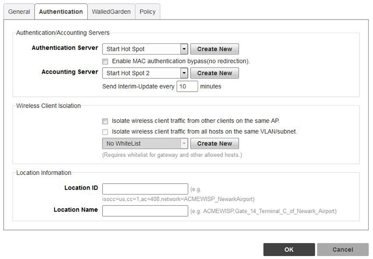Click the Location Name text box
The image size is (373, 259).
[145, 211]
